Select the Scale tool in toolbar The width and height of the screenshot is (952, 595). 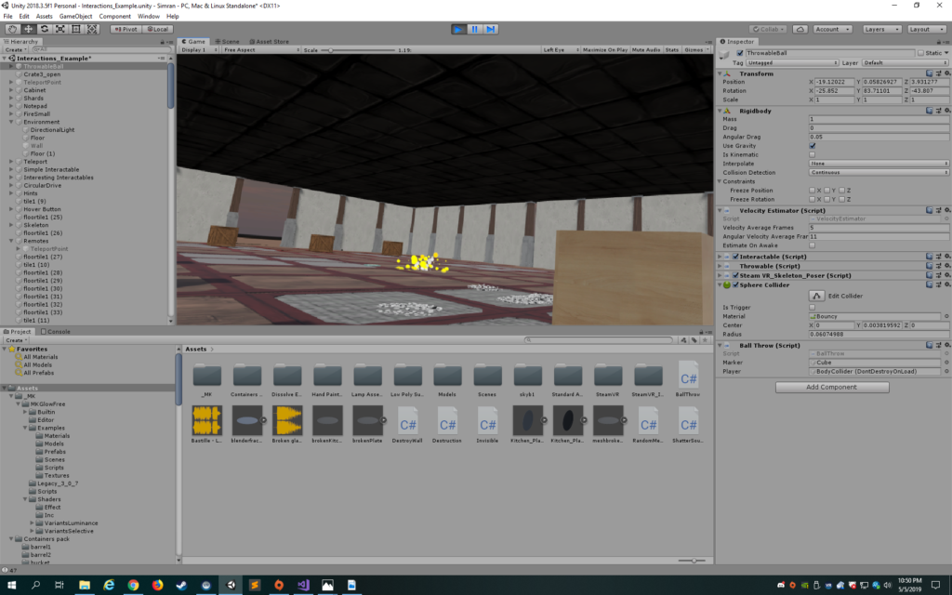(x=60, y=29)
